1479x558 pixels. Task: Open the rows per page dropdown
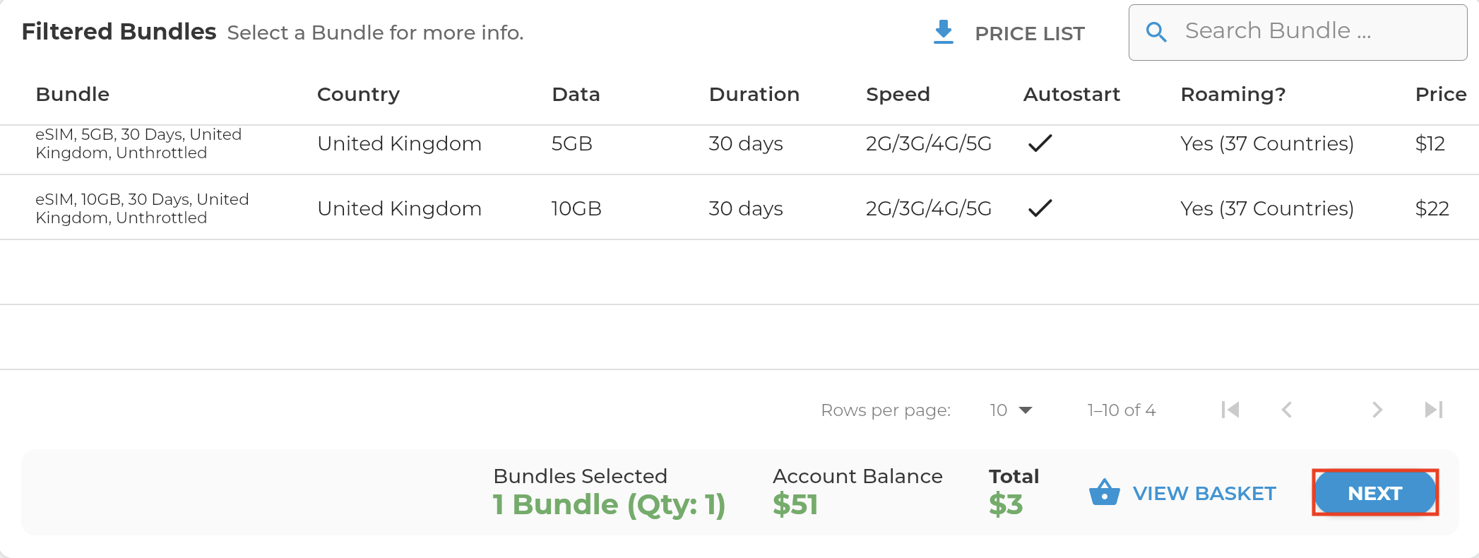coord(1011,410)
